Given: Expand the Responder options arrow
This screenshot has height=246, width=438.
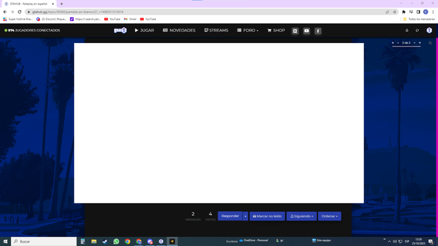Looking at the screenshot, I should 245,216.
